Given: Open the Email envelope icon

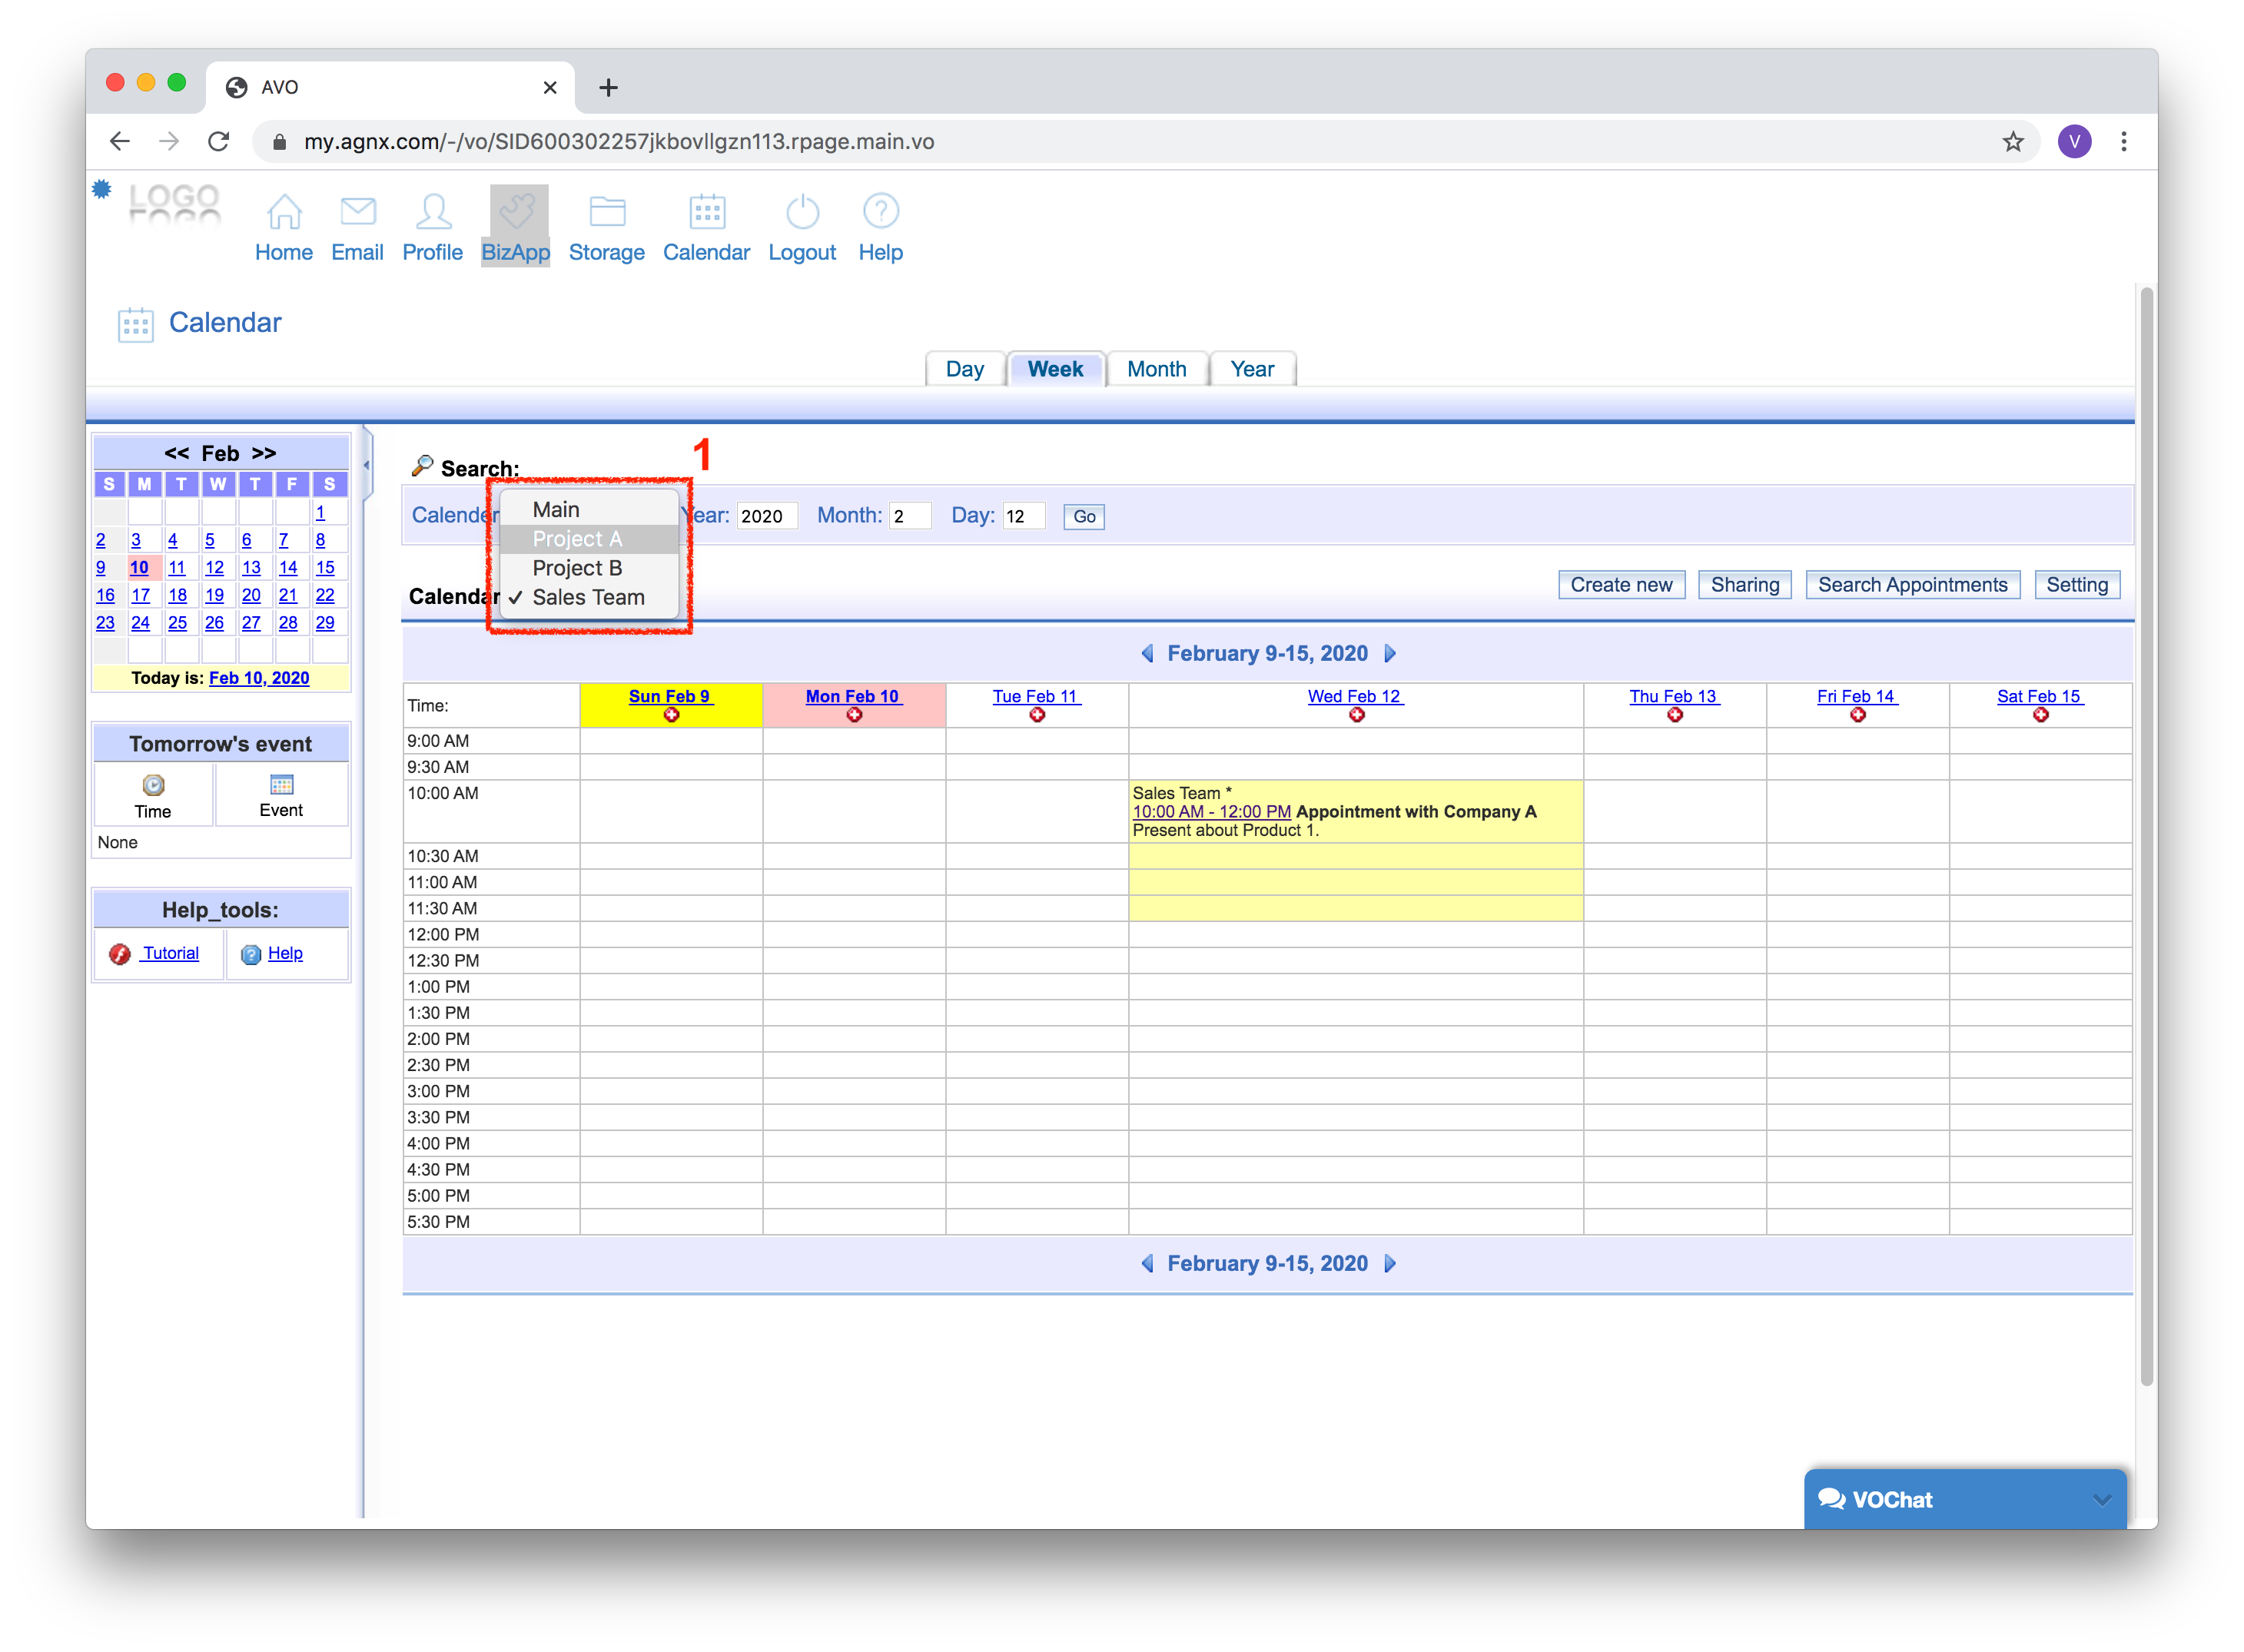Looking at the screenshot, I should coord(357,212).
